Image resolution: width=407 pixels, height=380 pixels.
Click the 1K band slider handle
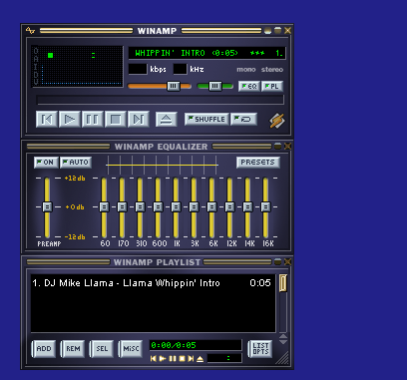point(176,207)
